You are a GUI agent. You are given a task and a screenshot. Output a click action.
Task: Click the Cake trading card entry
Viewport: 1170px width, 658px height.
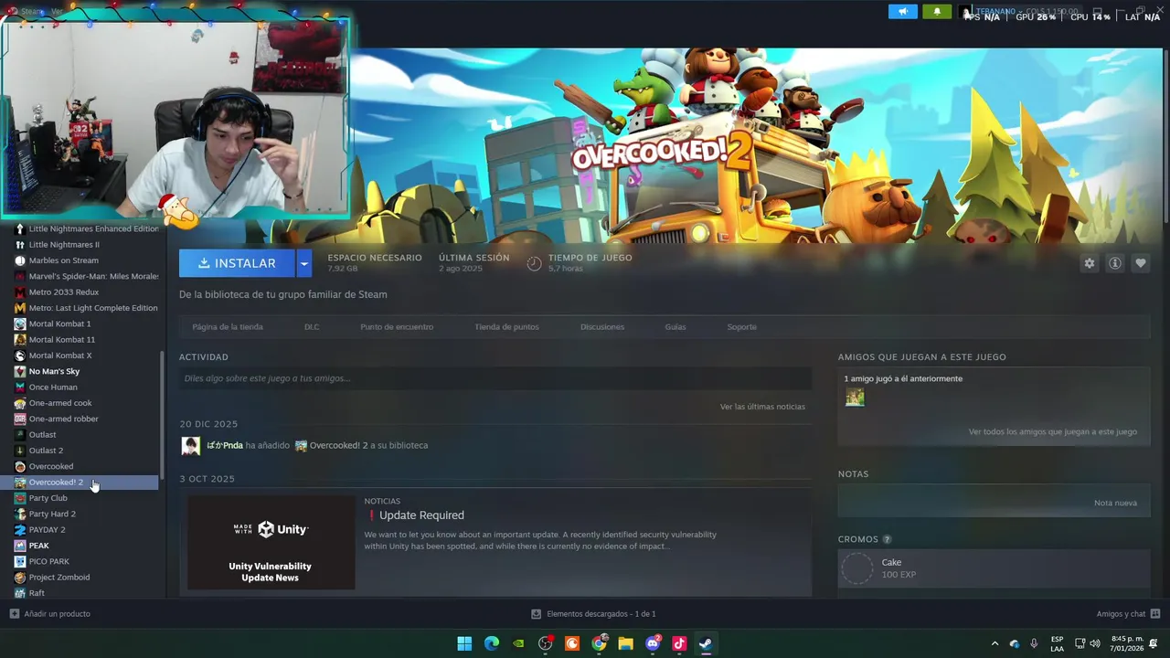994,568
